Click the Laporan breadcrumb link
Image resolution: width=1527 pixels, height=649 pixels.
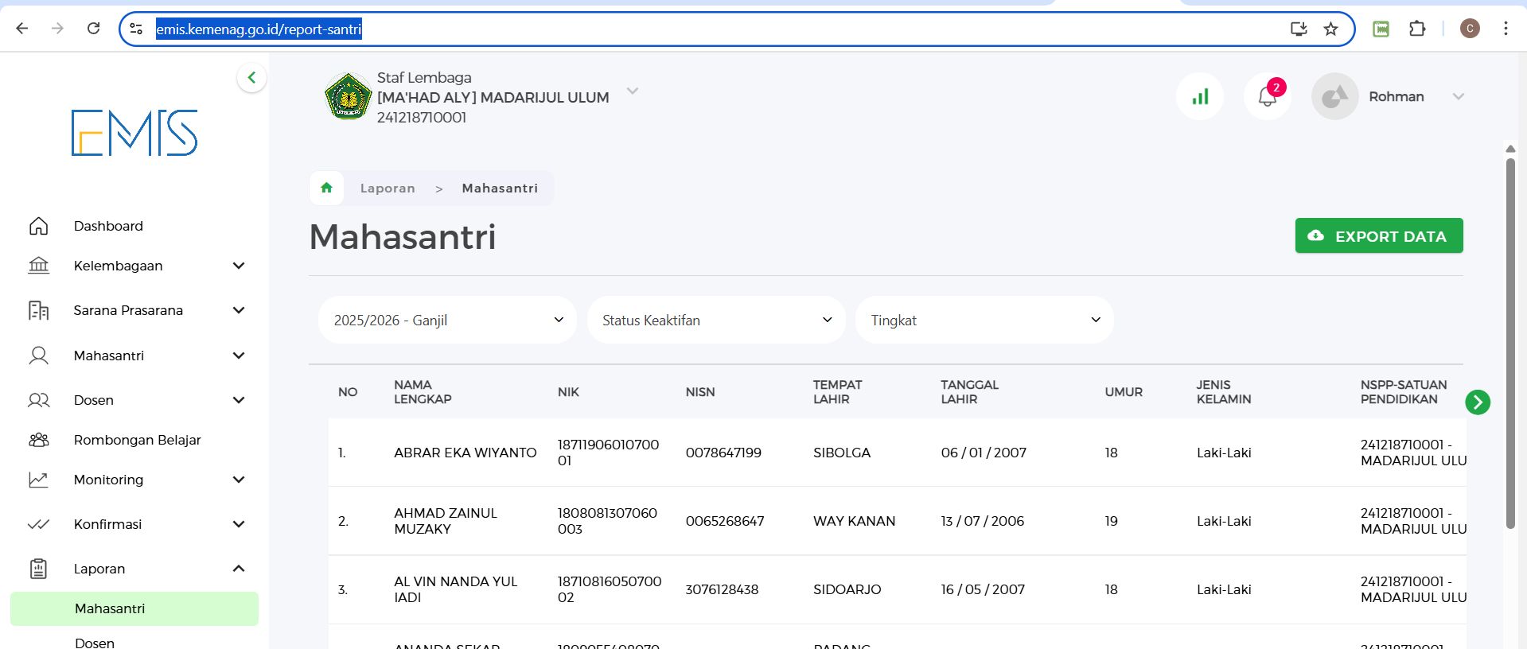(388, 188)
